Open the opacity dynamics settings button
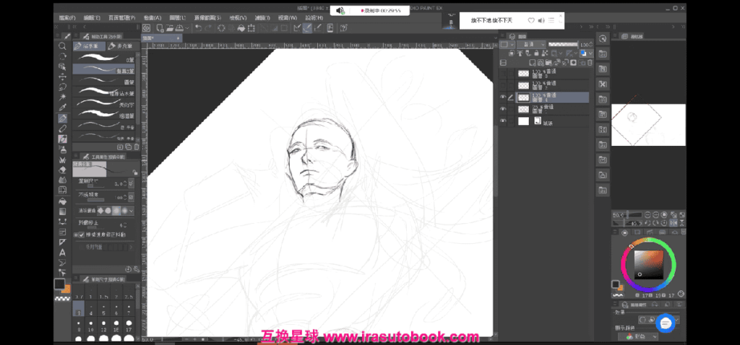Screen dimensions: 740x345 pos(131,196)
